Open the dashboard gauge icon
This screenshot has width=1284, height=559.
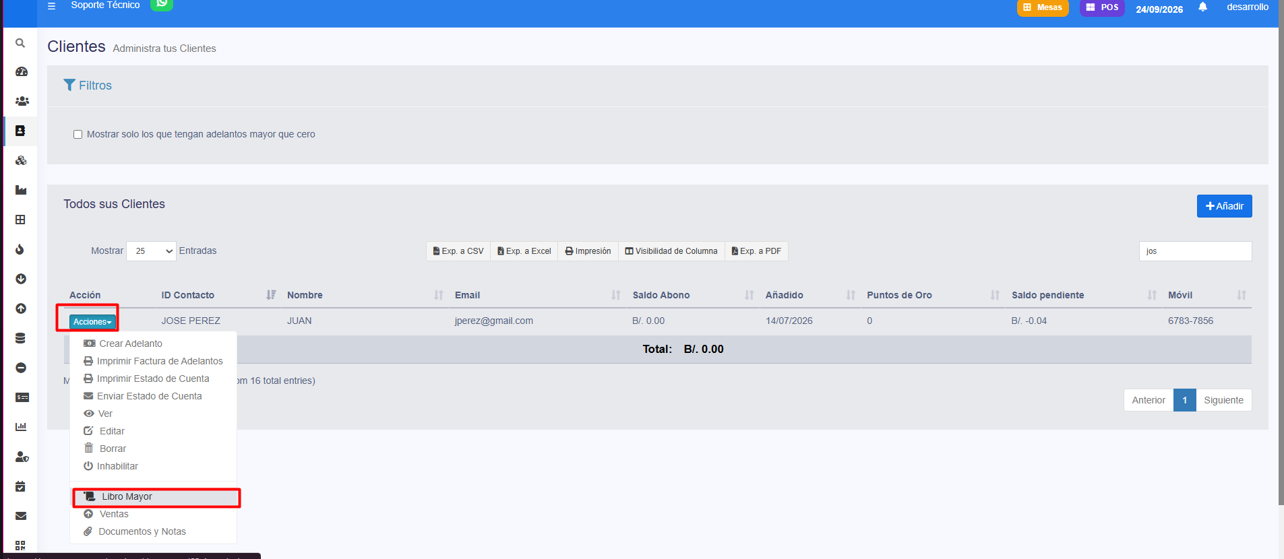(x=21, y=71)
